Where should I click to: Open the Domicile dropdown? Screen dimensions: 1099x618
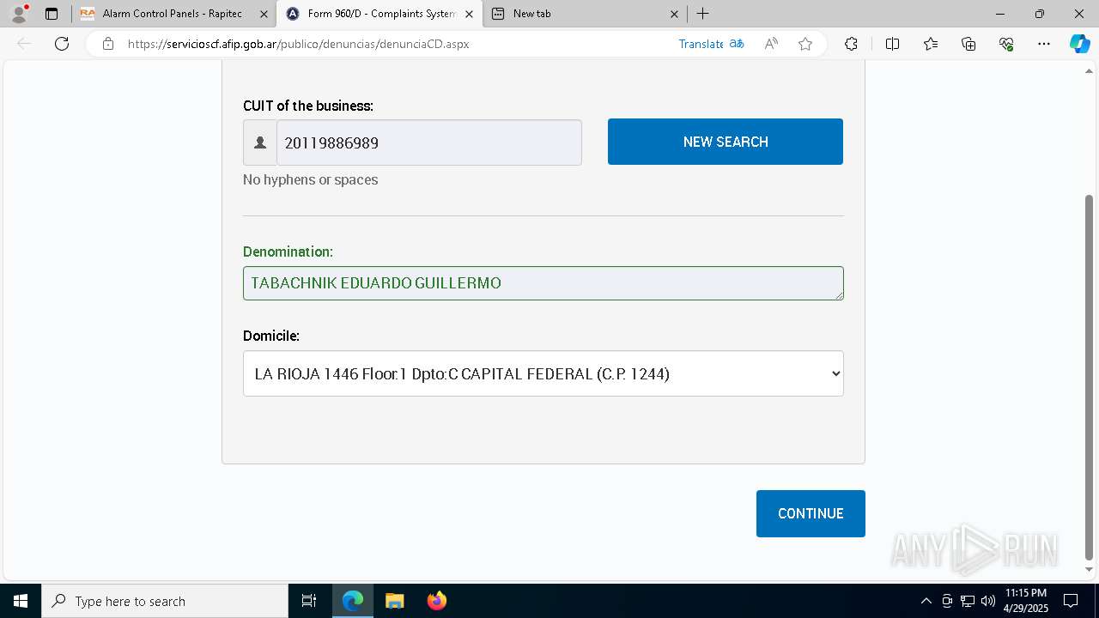543,373
